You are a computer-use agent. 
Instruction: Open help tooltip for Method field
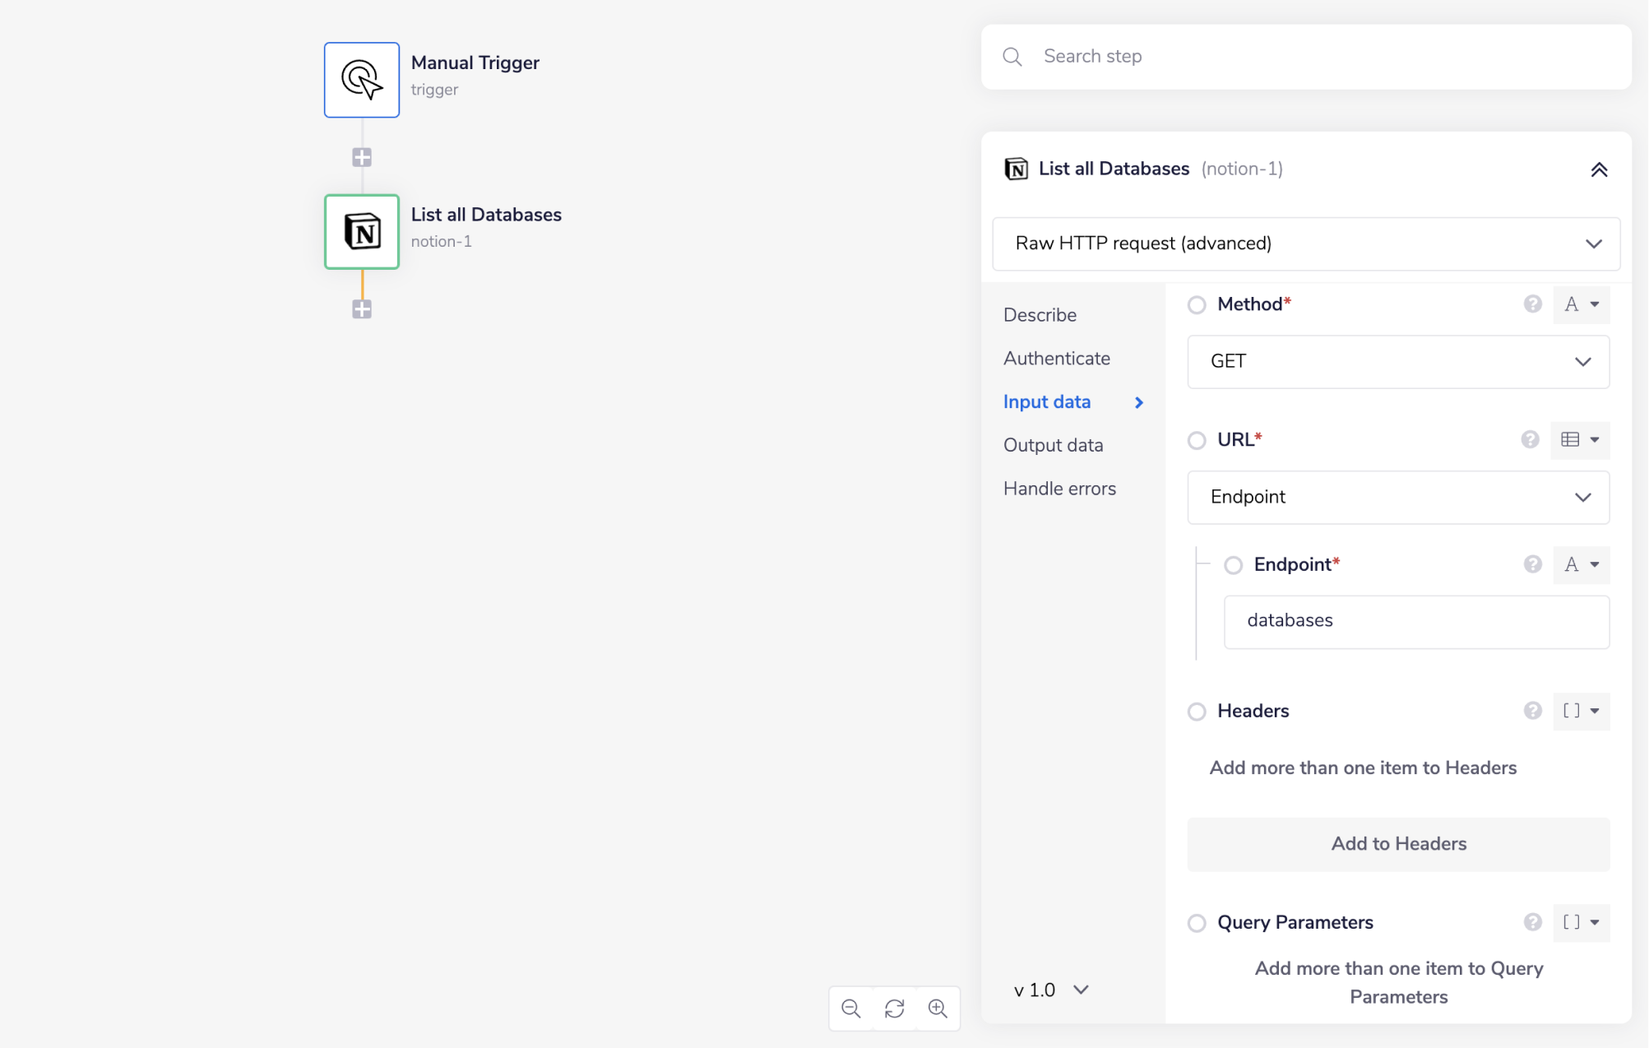(1531, 304)
